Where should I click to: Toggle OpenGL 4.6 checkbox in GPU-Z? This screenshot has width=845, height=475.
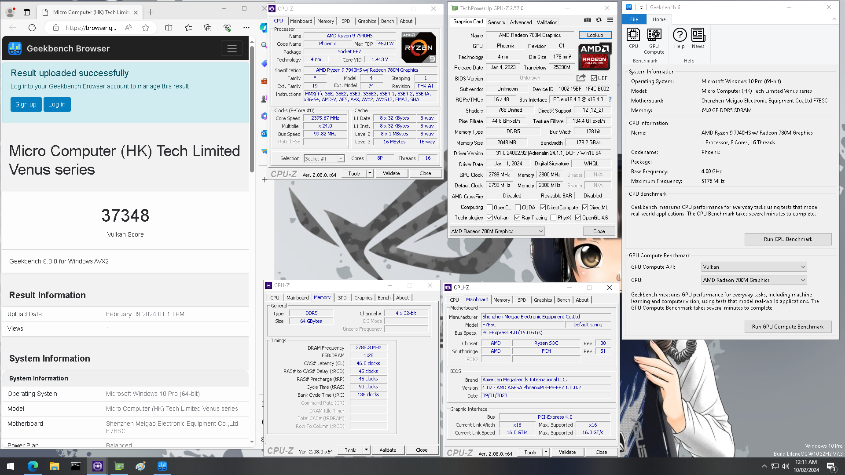pyautogui.click(x=578, y=218)
